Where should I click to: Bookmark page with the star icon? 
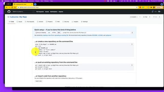137,7
